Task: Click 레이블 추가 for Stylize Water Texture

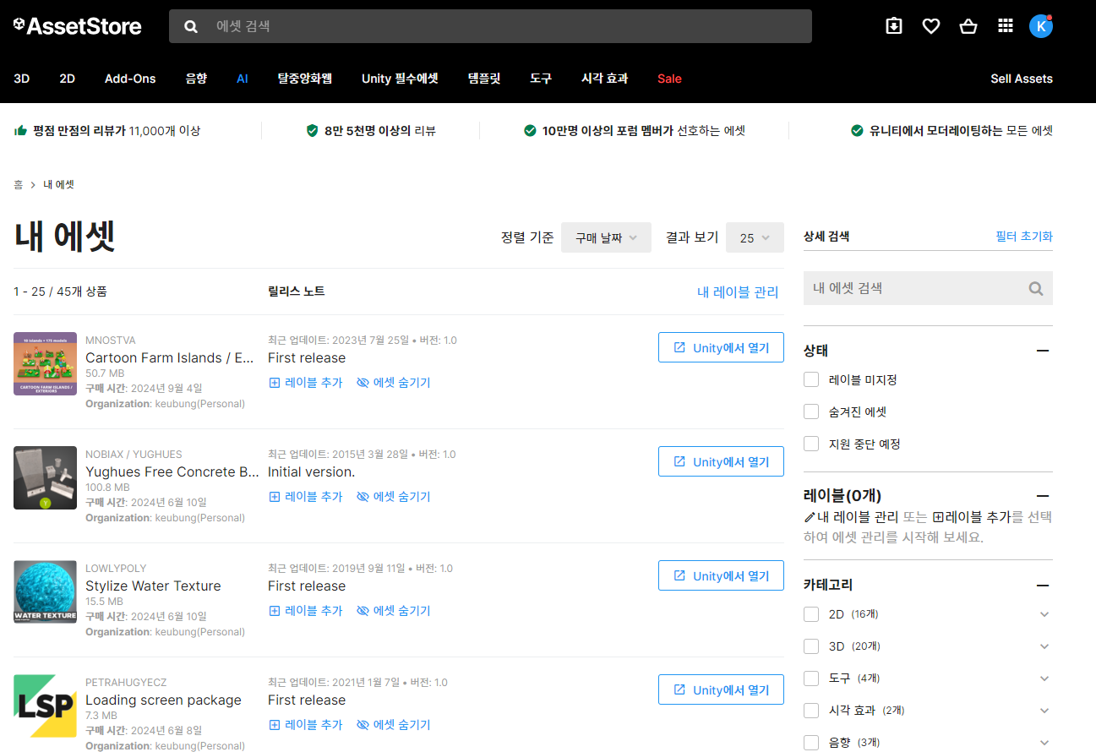Action: tap(305, 611)
